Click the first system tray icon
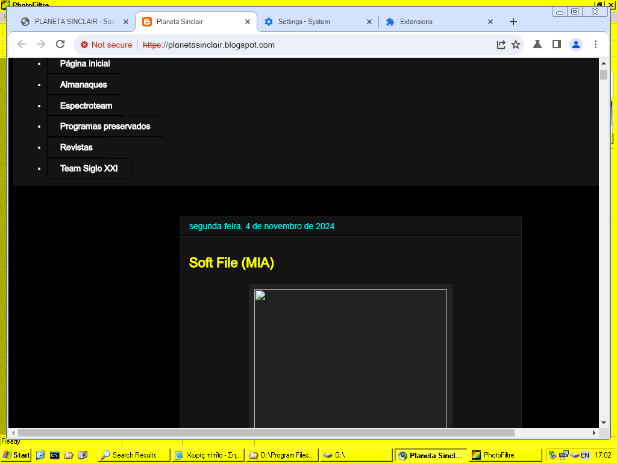This screenshot has height=463, width=617. [553, 455]
